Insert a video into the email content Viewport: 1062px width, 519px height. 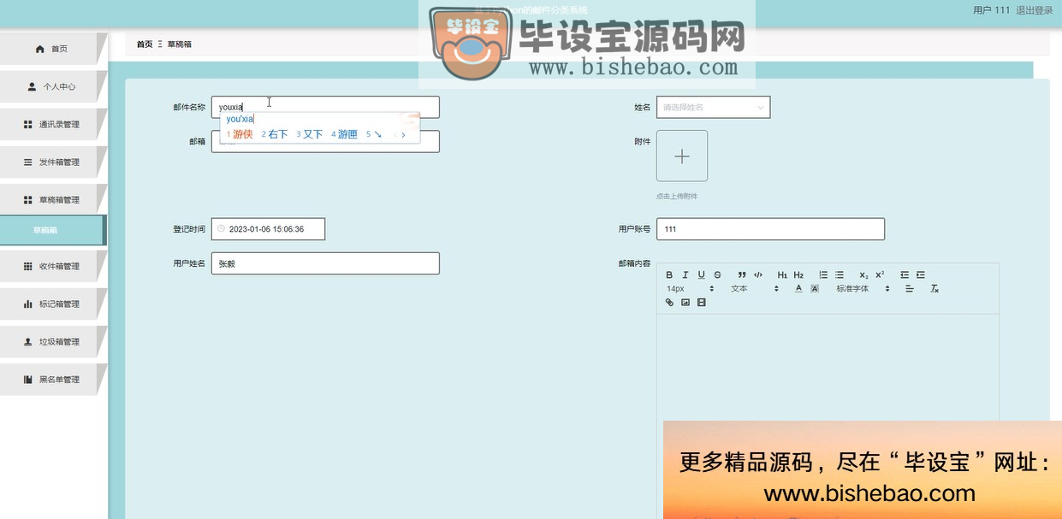(702, 303)
